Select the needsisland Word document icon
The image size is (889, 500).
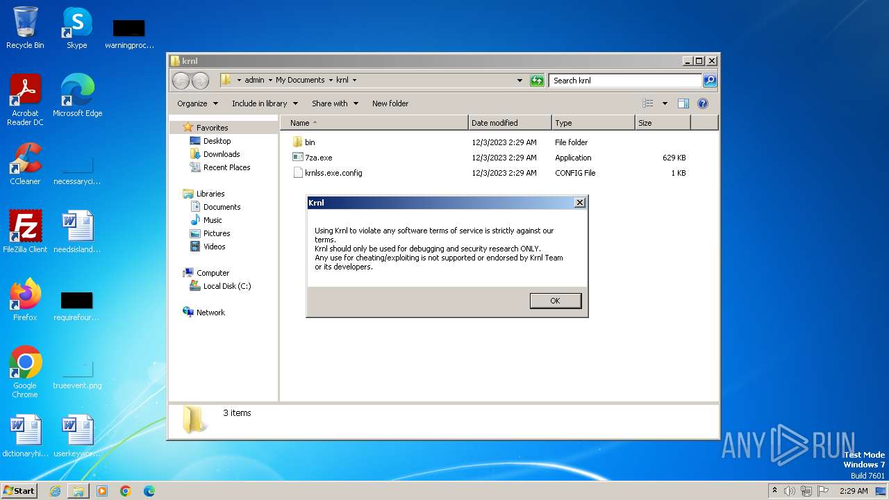77,232
